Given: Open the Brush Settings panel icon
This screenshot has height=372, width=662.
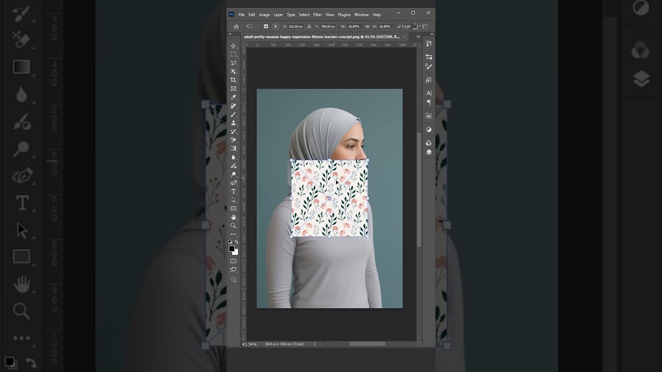Looking at the screenshot, I should coord(429,66).
